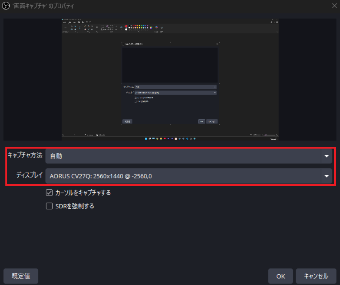Expand the キャプチャ方法 dropdown arrow
This screenshot has height=285, width=340.
click(x=326, y=156)
